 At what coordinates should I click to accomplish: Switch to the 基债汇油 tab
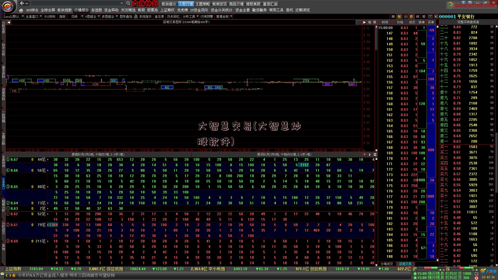click(270, 4)
